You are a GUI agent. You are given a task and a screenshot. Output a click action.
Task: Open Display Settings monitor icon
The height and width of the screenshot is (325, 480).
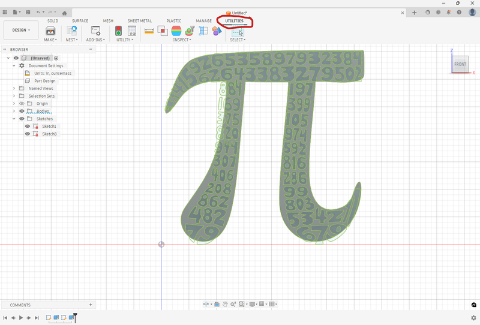point(252,304)
